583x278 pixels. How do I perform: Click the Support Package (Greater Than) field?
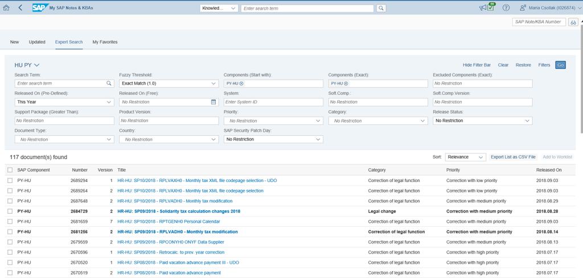(x=64, y=121)
